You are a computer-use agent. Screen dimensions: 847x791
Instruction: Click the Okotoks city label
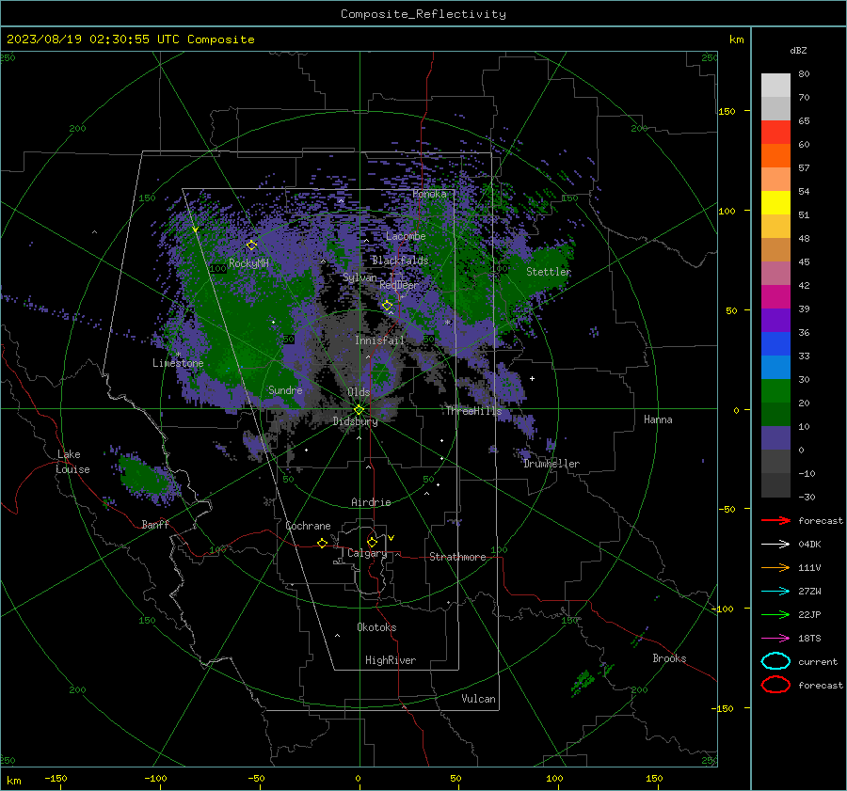(376, 627)
